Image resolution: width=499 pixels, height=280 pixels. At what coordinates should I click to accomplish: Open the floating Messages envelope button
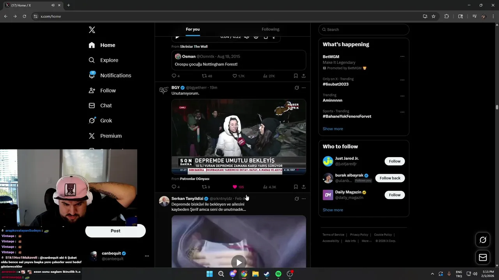tap(483, 257)
